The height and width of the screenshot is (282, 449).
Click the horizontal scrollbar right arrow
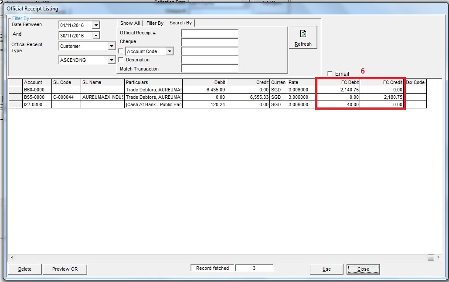coord(438,257)
